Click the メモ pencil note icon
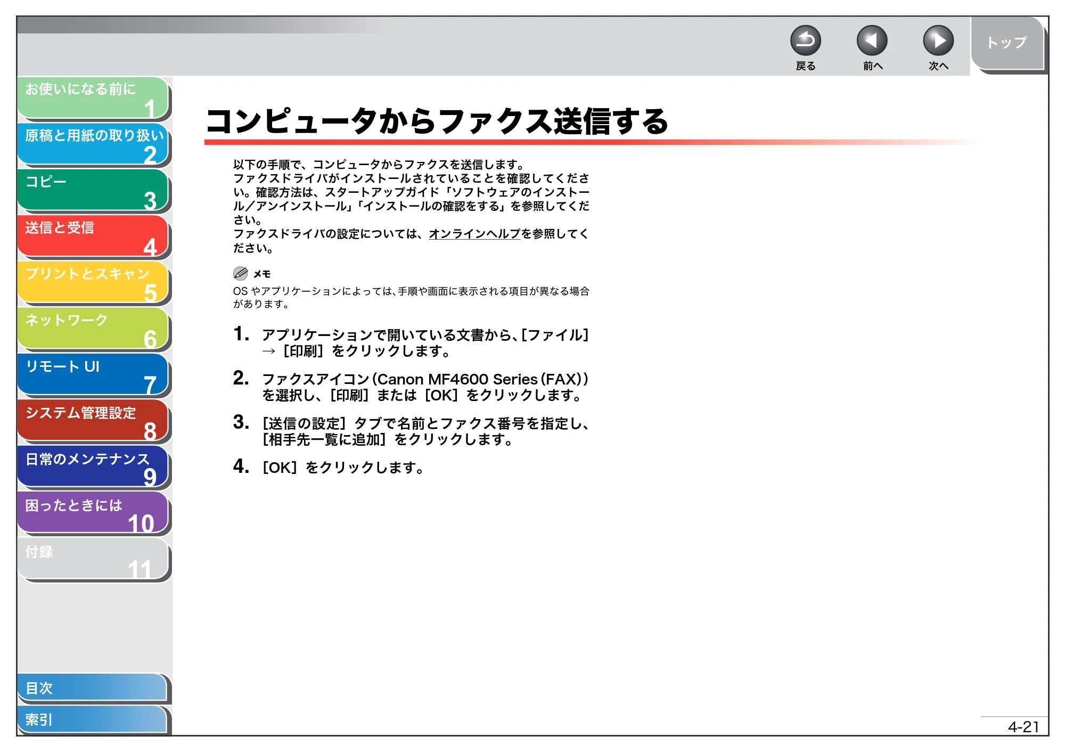 (x=241, y=274)
